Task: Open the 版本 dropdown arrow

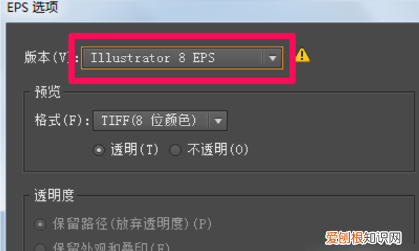Action: [x=272, y=58]
